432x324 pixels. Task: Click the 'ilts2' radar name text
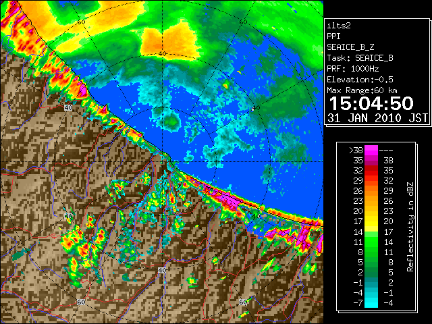pyautogui.click(x=339, y=26)
